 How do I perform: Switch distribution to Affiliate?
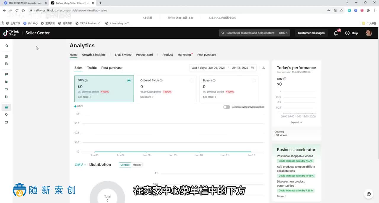[x=137, y=165]
